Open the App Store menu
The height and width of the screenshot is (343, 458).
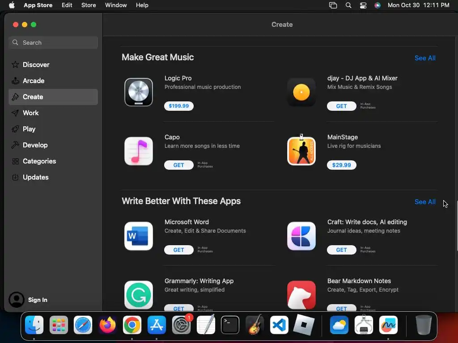coord(38,5)
